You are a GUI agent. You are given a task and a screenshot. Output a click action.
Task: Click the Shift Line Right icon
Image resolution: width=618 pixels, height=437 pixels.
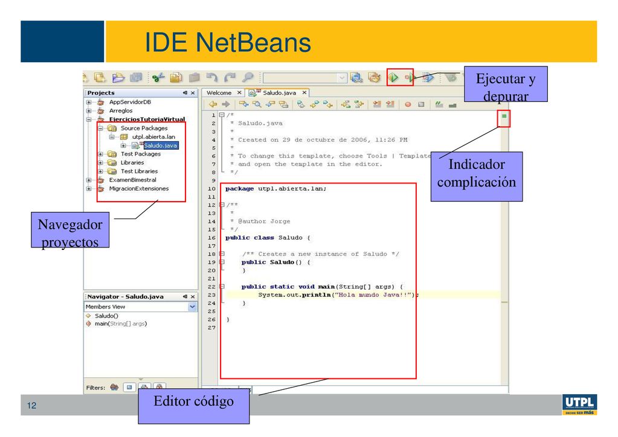(390, 104)
